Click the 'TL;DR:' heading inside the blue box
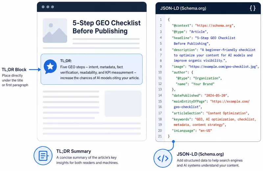This screenshot has width=263, height=171. pos(66,61)
